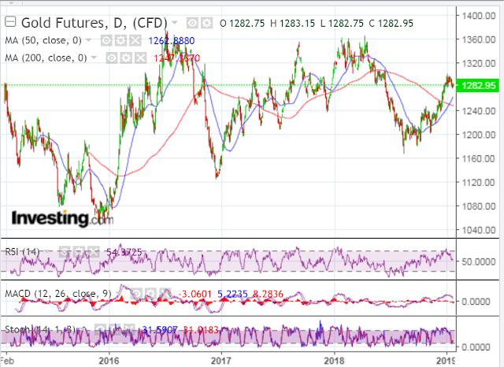Image resolution: width=504 pixels, height=367 pixels.
Task: Click the 1200.00 price axis label
Action: point(479,135)
